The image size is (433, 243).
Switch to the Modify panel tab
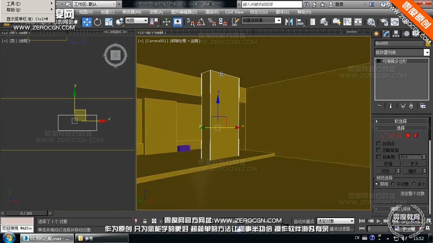click(386, 34)
